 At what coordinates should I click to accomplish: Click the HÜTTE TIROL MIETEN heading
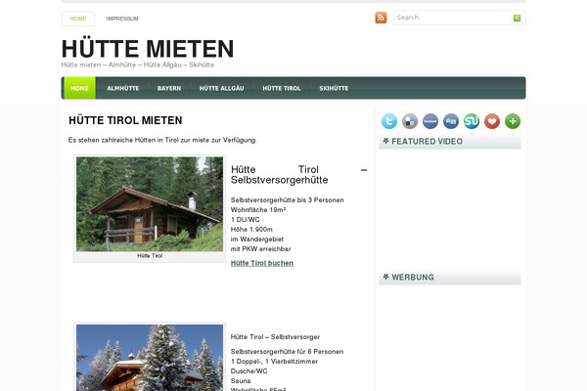click(125, 120)
